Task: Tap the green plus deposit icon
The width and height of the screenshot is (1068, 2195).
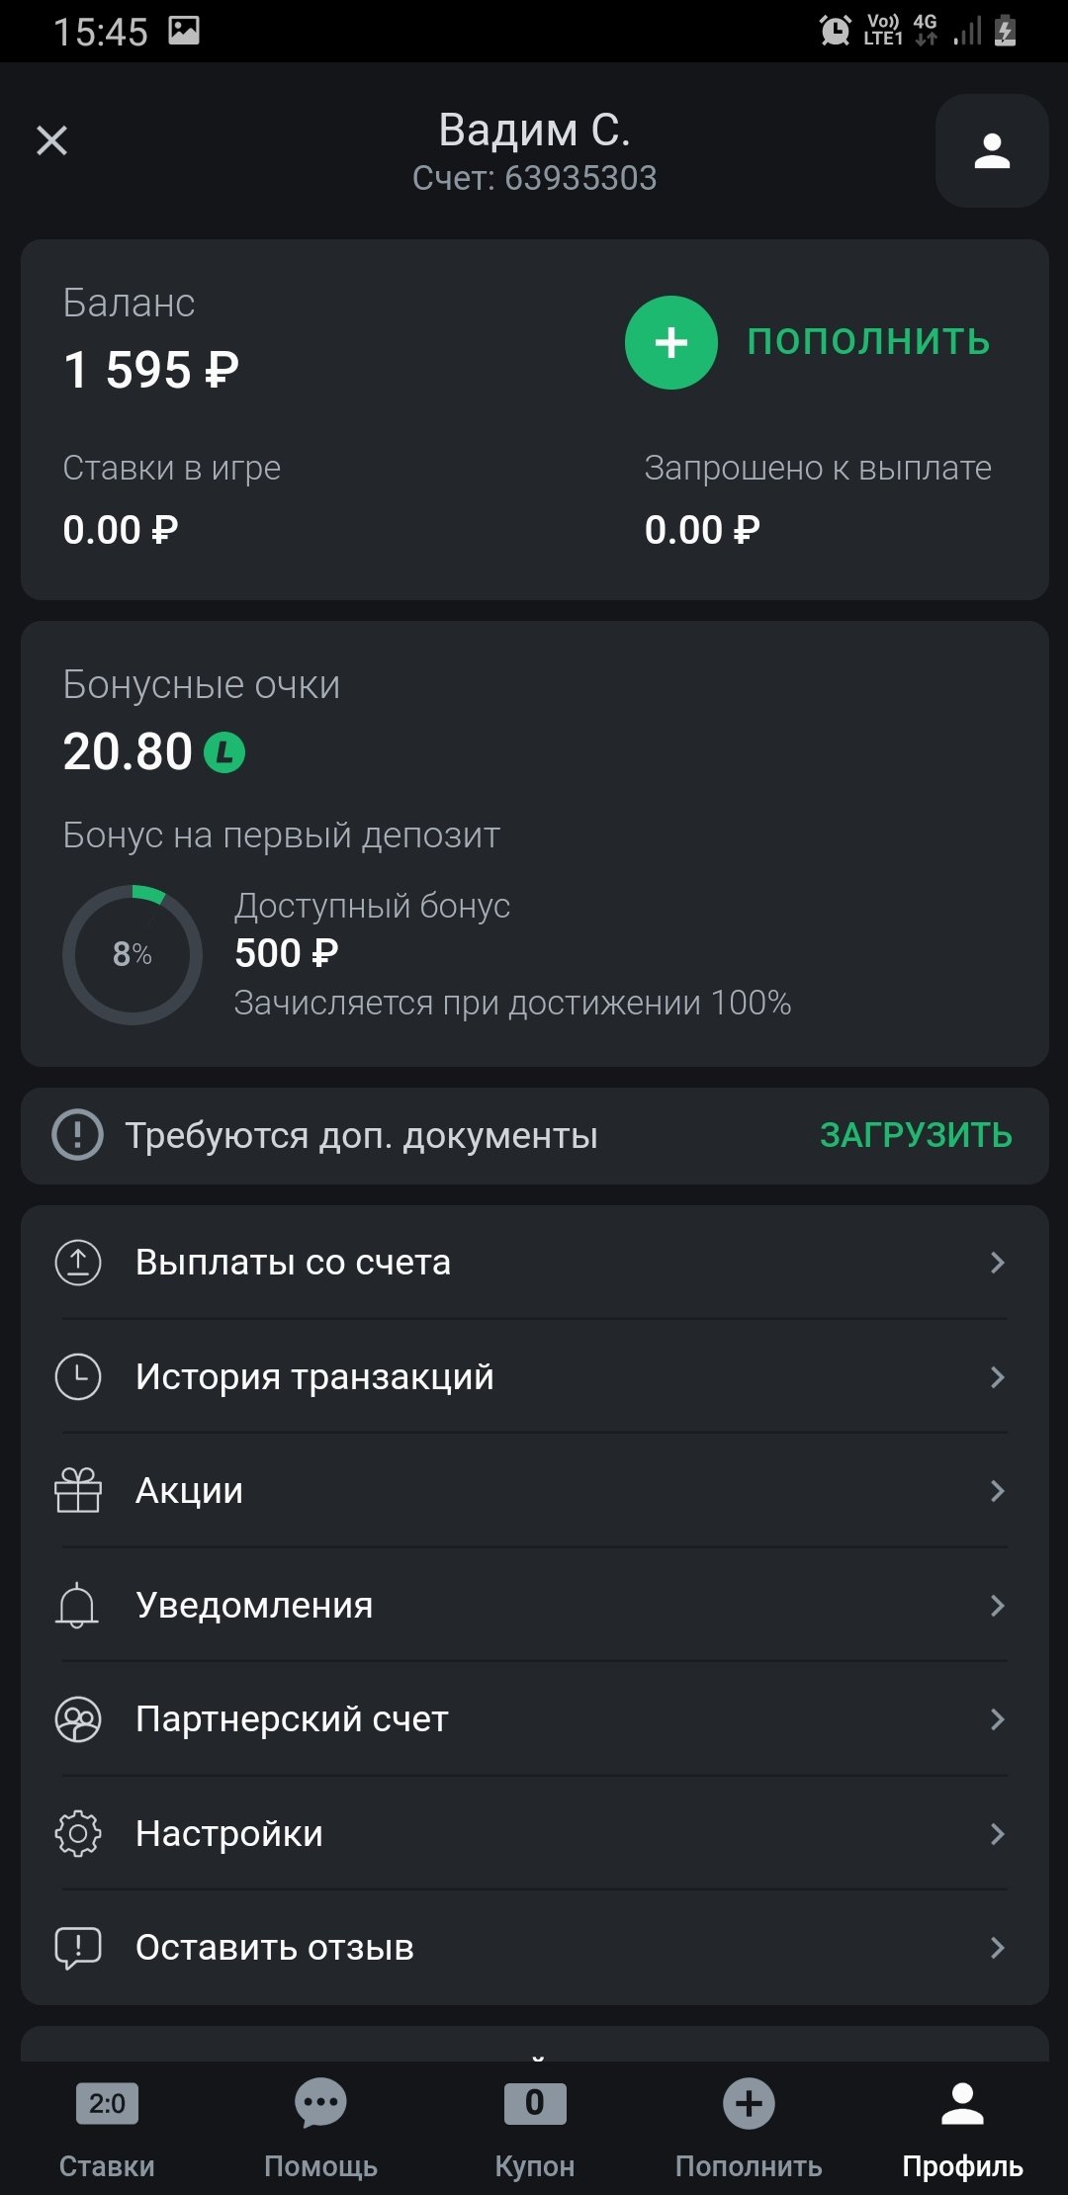Action: (x=670, y=342)
